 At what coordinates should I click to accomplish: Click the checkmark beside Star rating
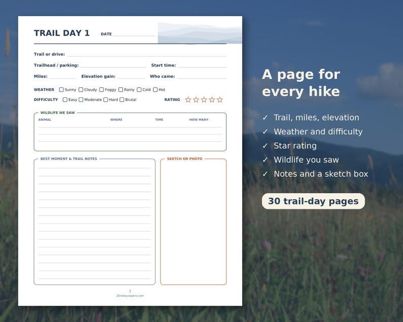point(265,146)
